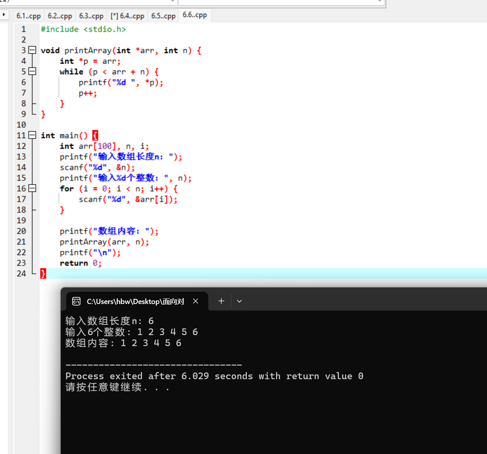The width and height of the screenshot is (487, 454).
Task: Click line number 1 in the gutter
Action: pos(23,29)
